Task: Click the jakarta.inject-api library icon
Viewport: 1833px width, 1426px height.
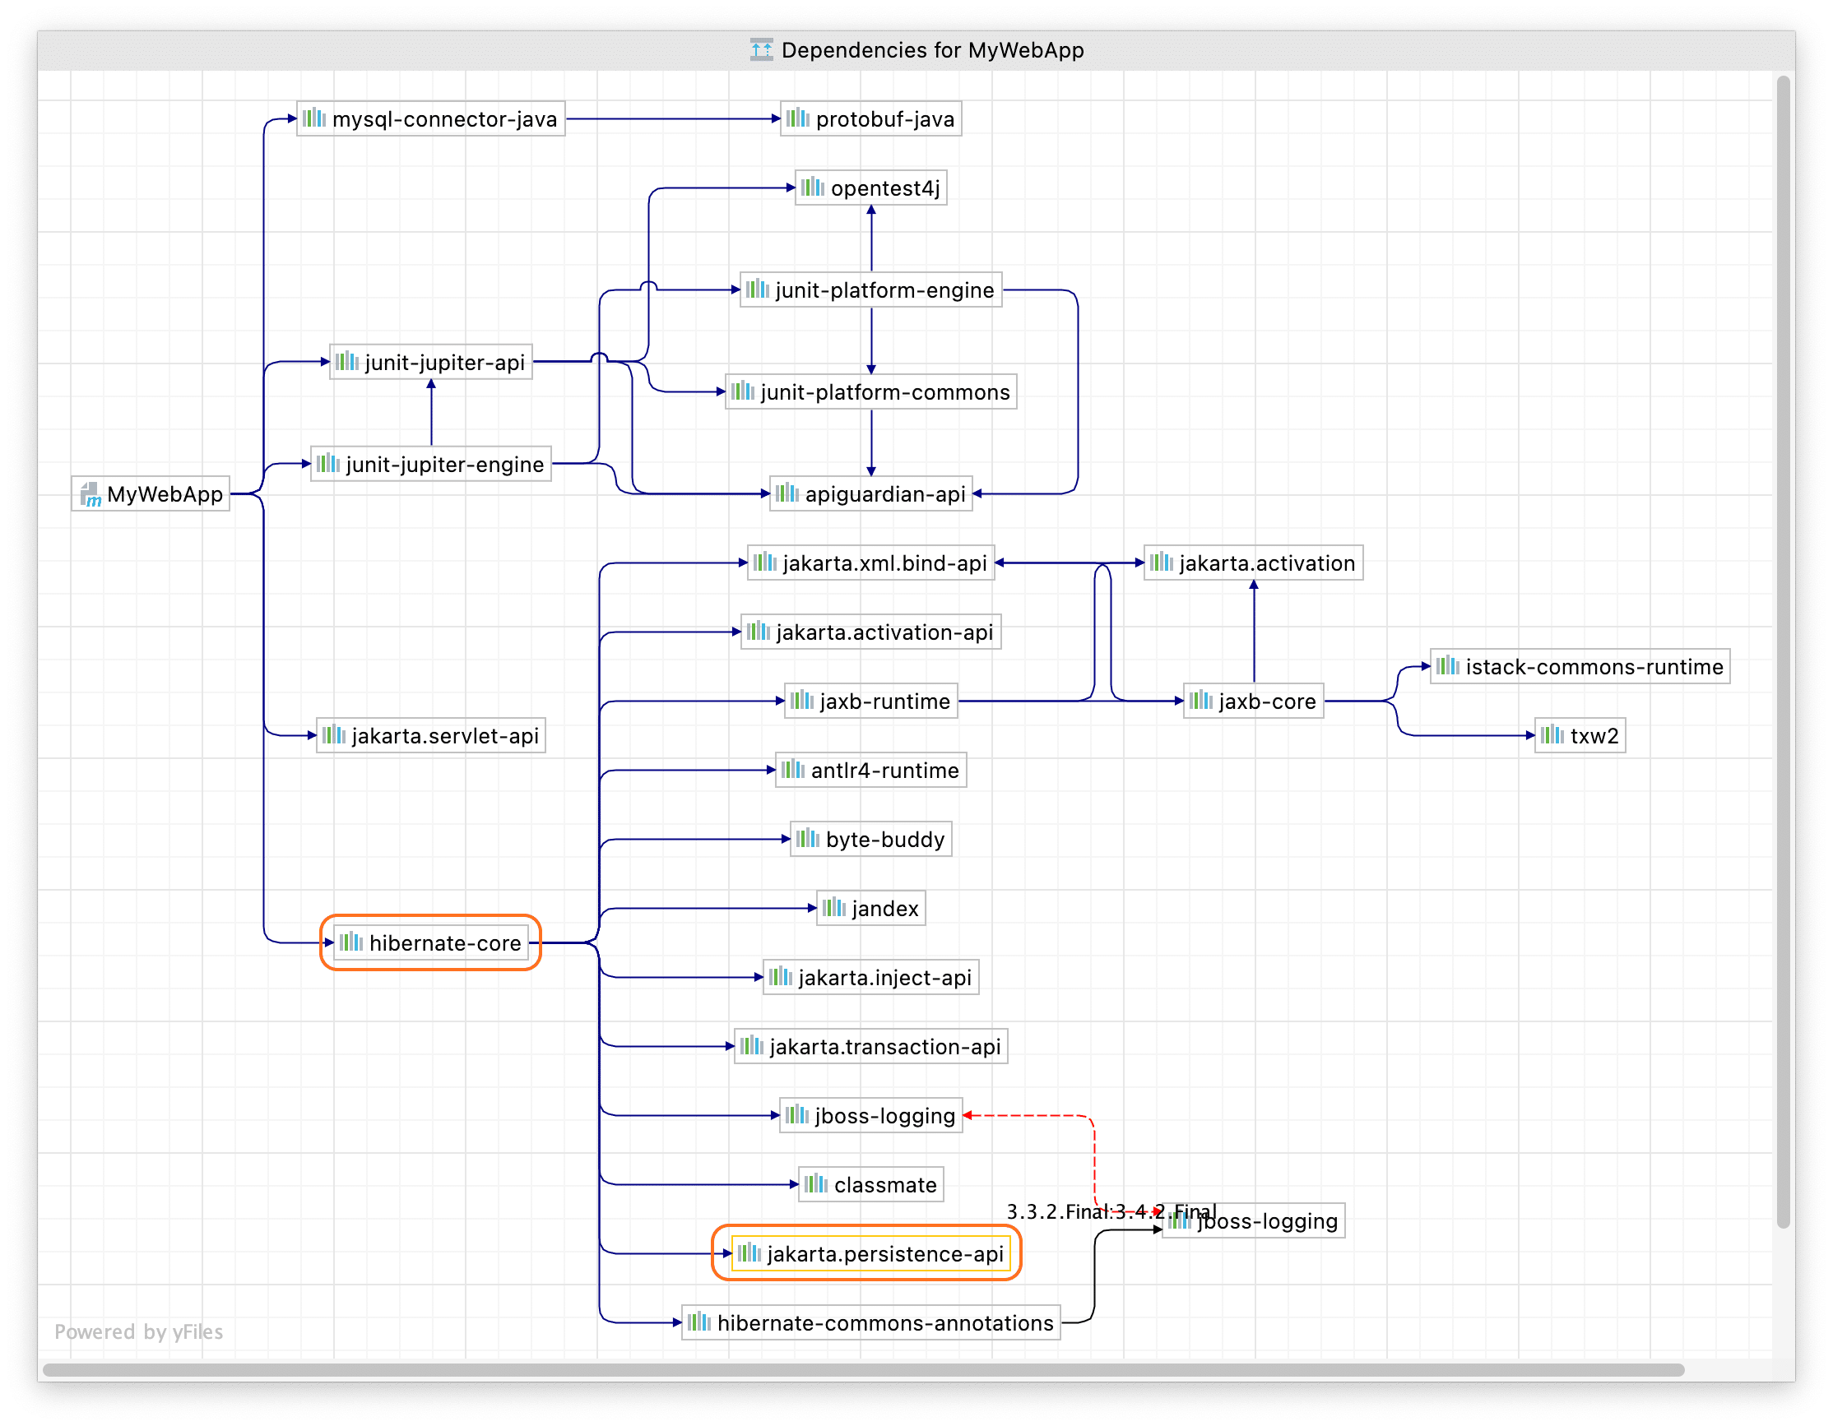Action: (780, 977)
